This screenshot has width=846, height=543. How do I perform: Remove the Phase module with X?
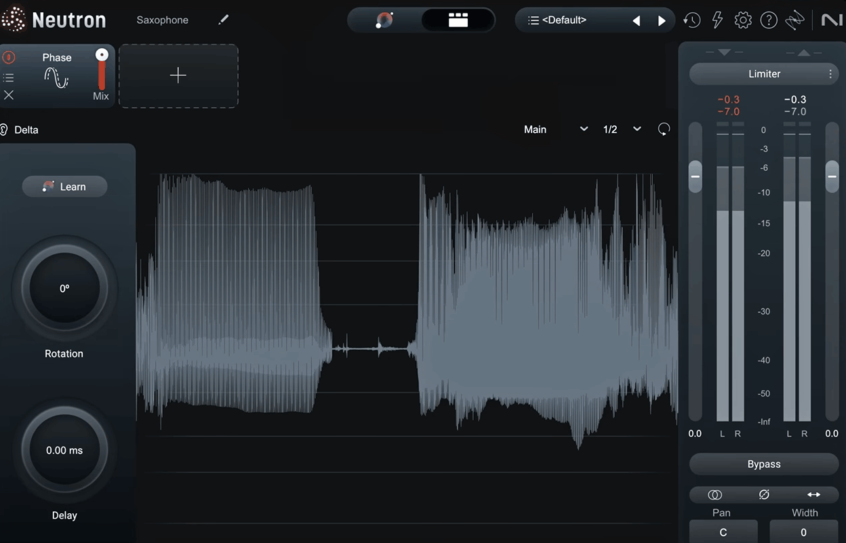point(9,96)
